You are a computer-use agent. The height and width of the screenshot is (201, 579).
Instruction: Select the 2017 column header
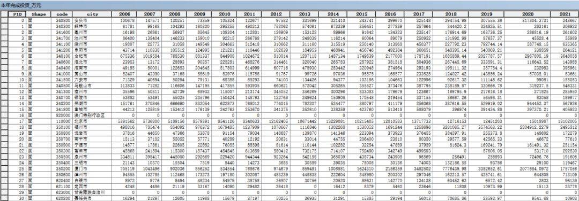(x=418, y=14)
